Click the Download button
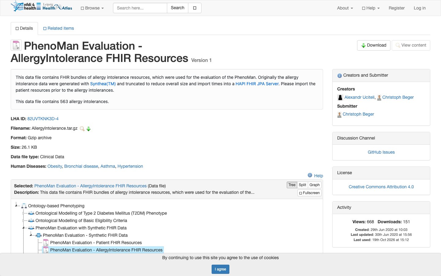This screenshot has height=276, width=441. tap(374, 45)
